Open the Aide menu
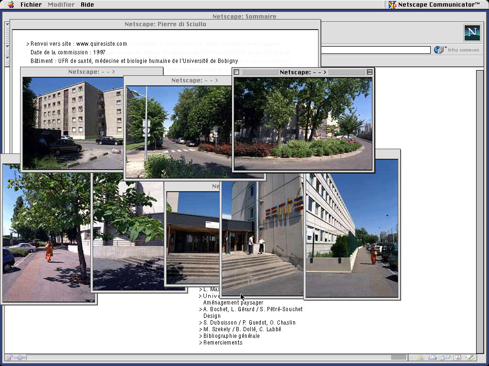This screenshot has height=366, width=489. [x=87, y=4]
